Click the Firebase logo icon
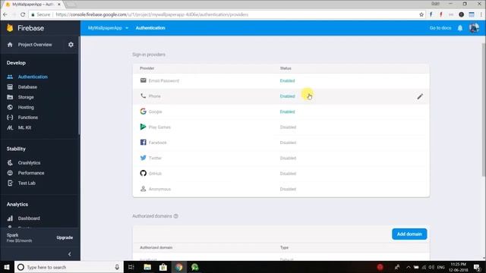Image resolution: width=486 pixels, height=273 pixels. [10, 28]
